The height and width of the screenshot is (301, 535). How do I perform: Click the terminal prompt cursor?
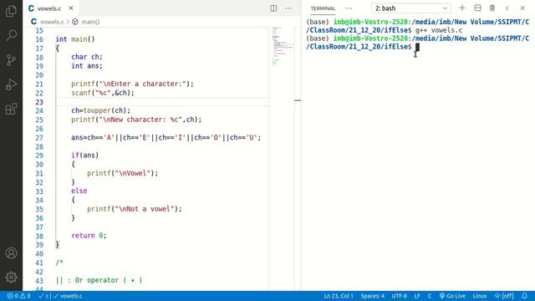coord(417,47)
